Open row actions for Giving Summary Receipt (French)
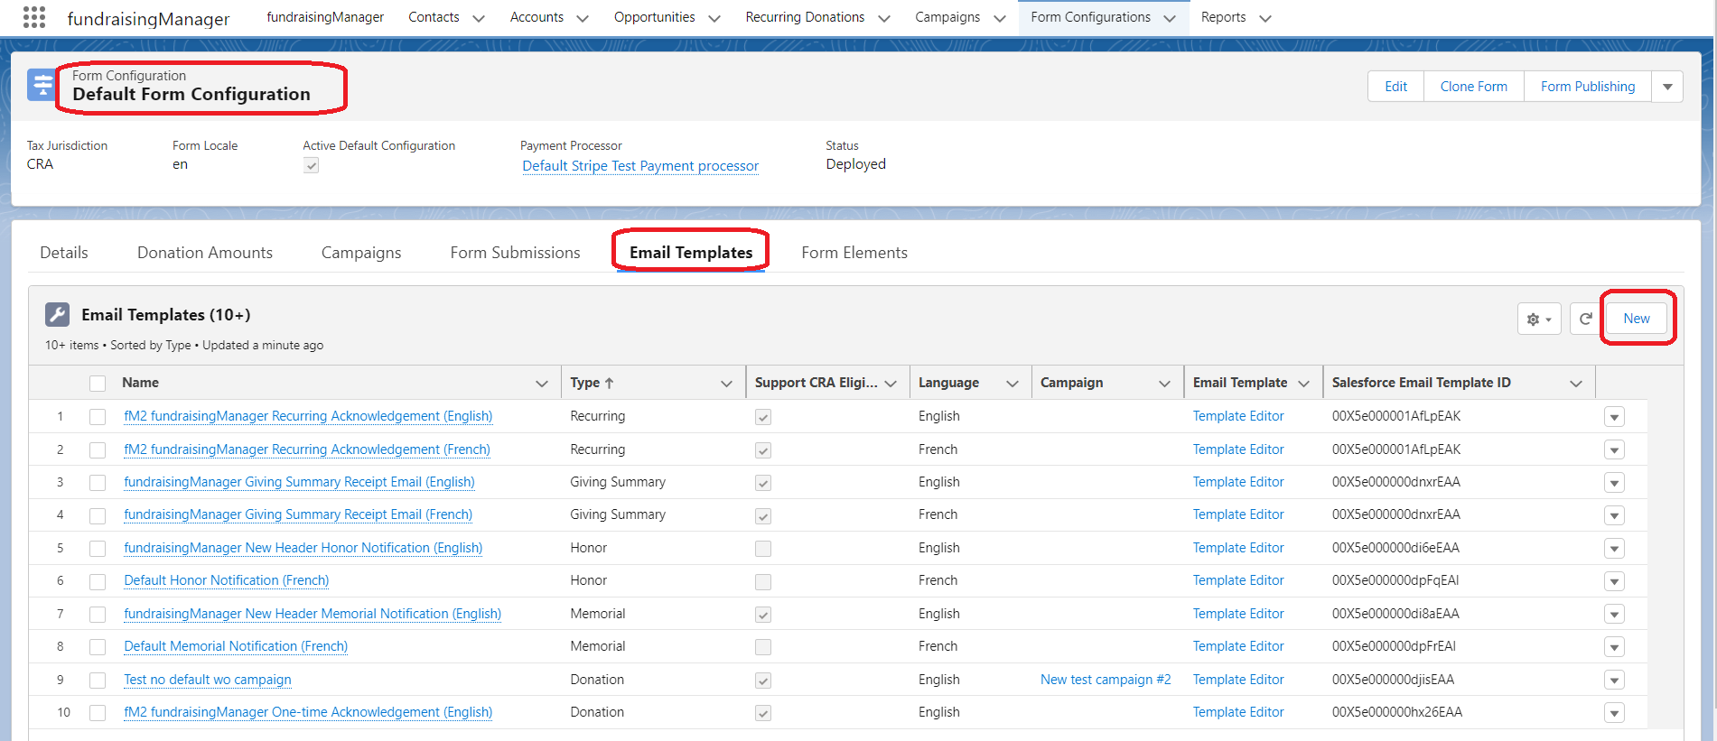Image resolution: width=1717 pixels, height=741 pixels. tap(1614, 515)
